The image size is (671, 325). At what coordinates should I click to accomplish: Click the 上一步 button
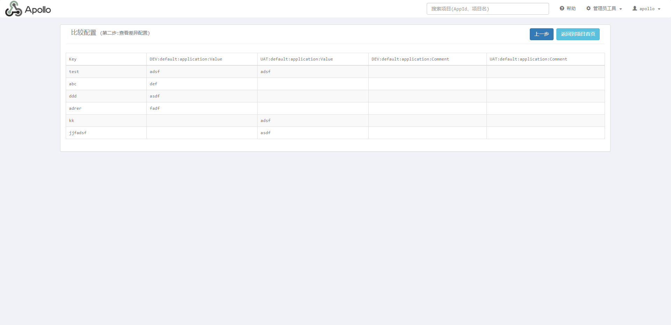pos(541,34)
